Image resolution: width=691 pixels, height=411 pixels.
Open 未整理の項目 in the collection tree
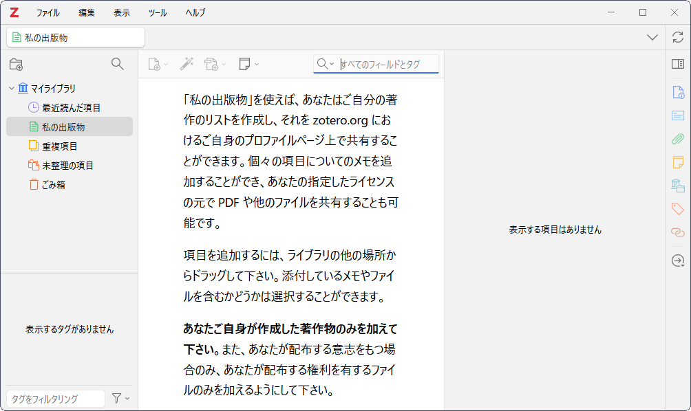pyautogui.click(x=70, y=166)
